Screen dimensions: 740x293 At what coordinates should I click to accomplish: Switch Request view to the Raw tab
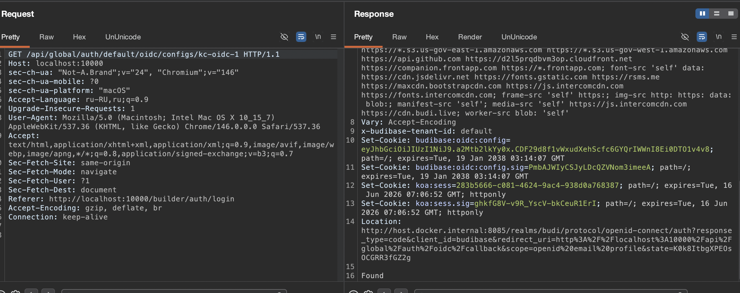(x=47, y=37)
